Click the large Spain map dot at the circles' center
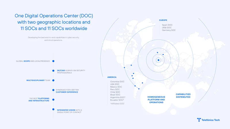Viewport: 230px width, 129px height. pyautogui.click(x=158, y=60)
